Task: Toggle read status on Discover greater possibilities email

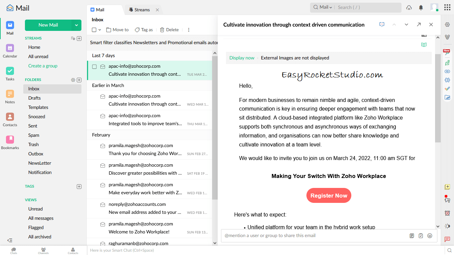Action: pos(103,165)
